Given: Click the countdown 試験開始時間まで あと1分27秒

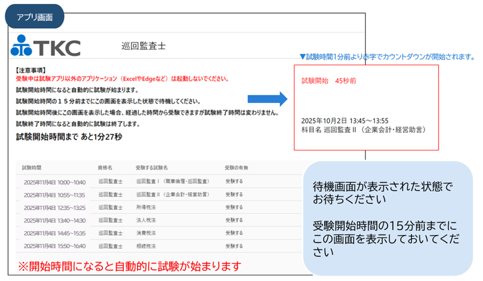Looking at the screenshot, I should pyautogui.click(x=69, y=137).
